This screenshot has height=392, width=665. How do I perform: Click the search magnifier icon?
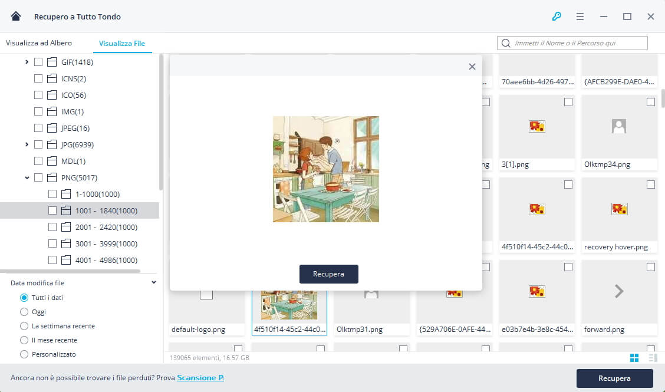[506, 43]
